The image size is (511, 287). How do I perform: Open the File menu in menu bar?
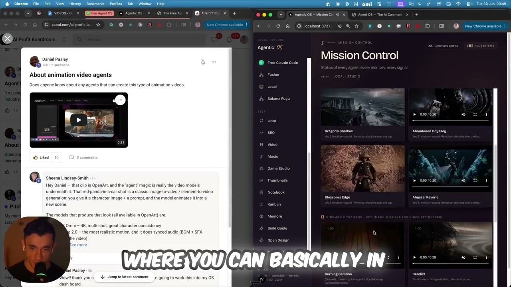point(36,4)
